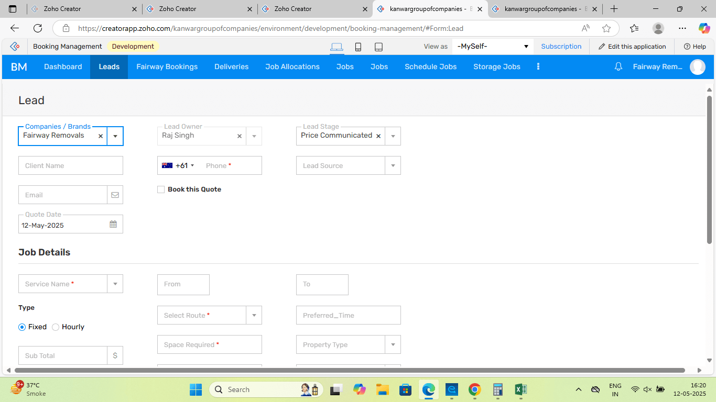
Task: Go back with browser back arrow
Action: (15, 28)
